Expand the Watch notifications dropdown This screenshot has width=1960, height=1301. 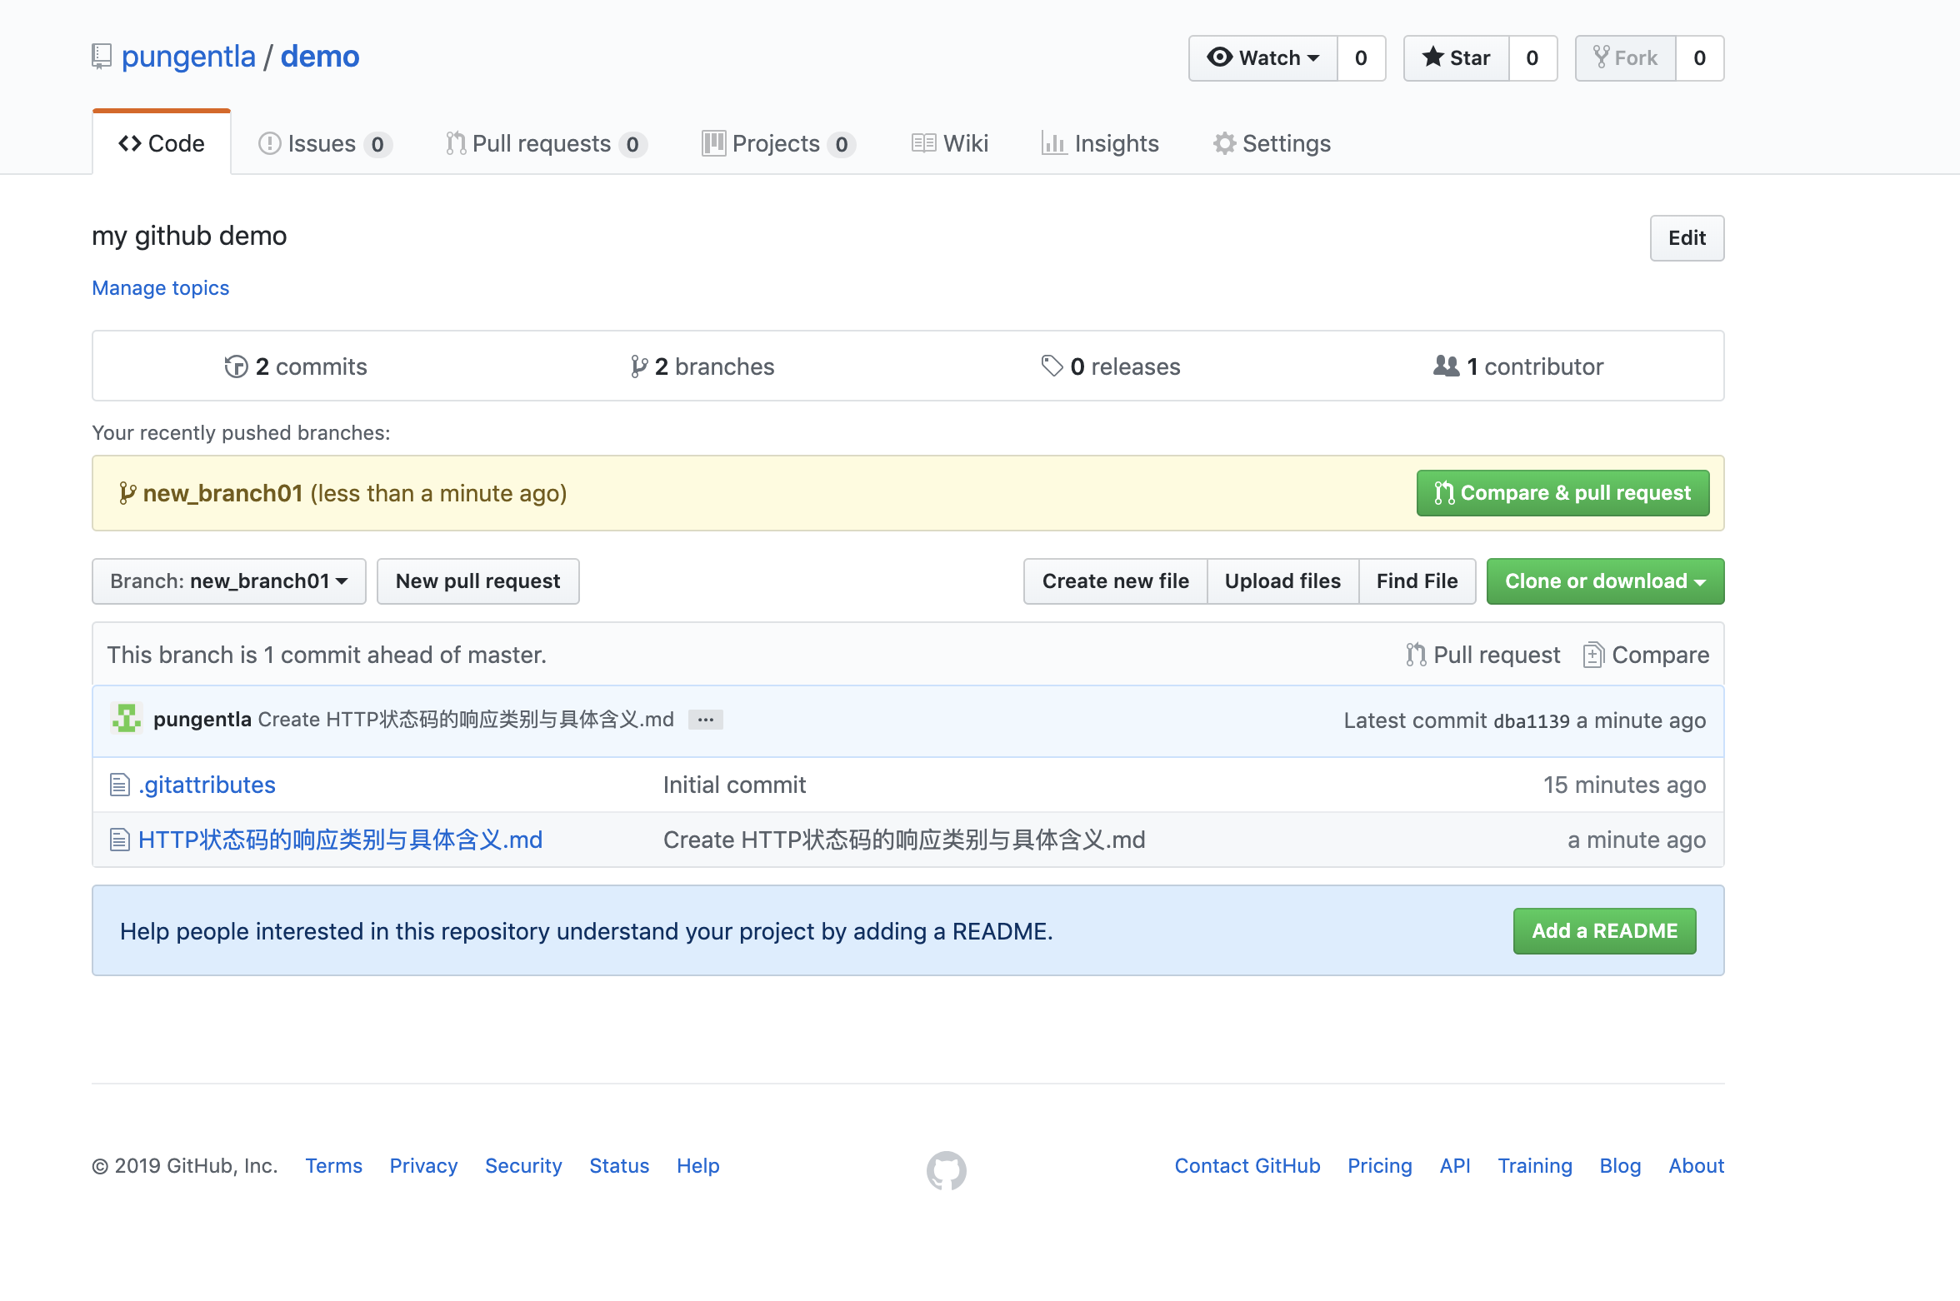pyautogui.click(x=1263, y=58)
